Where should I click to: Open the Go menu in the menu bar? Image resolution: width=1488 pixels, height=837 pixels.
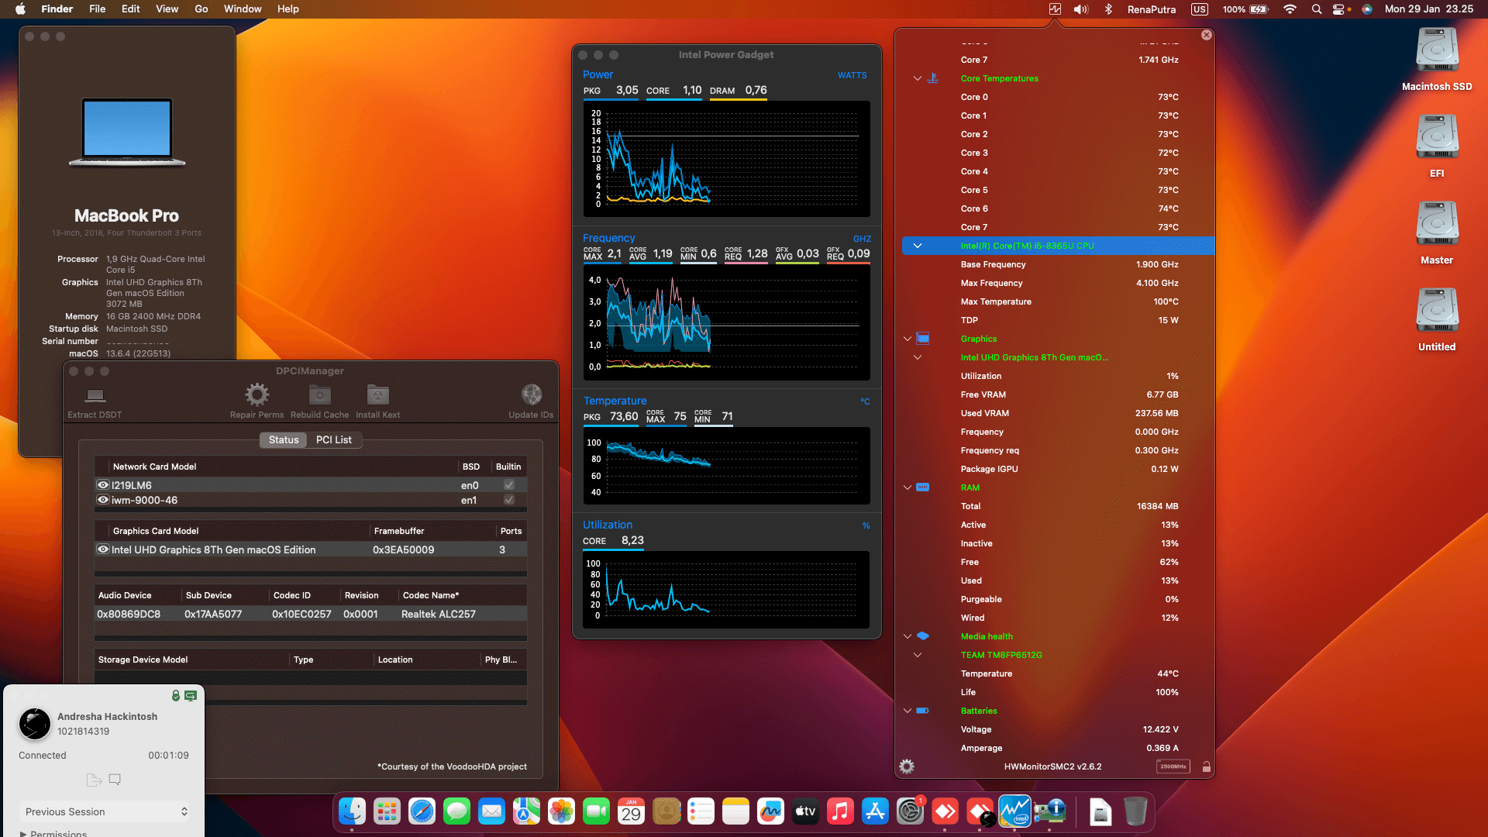201,9
